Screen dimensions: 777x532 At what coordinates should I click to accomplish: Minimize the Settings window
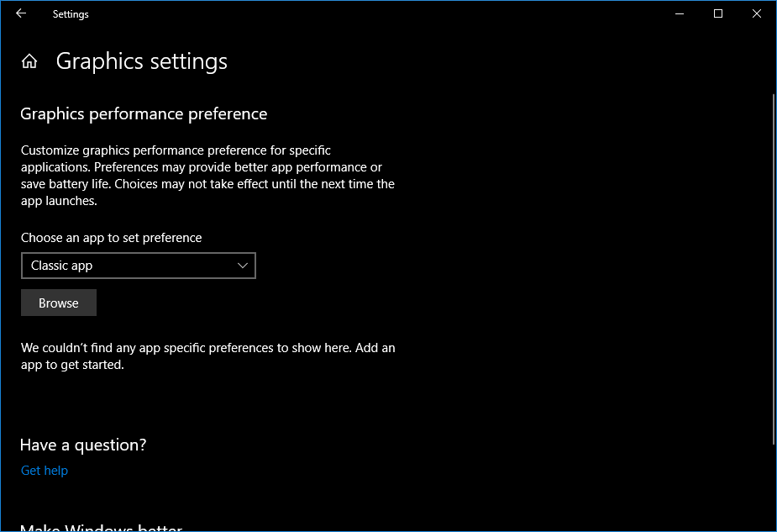(680, 13)
